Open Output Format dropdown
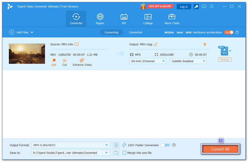Image resolution: width=248 pixels, height=162 pixels. click(x=71, y=145)
